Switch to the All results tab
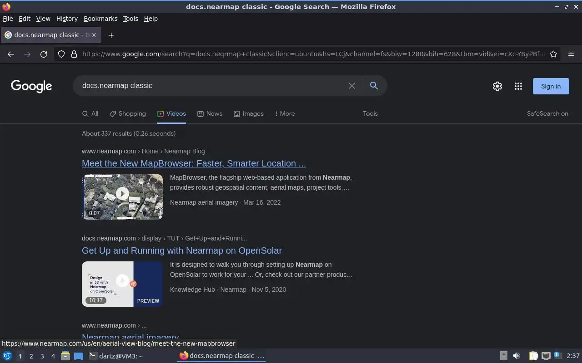 [90, 114]
